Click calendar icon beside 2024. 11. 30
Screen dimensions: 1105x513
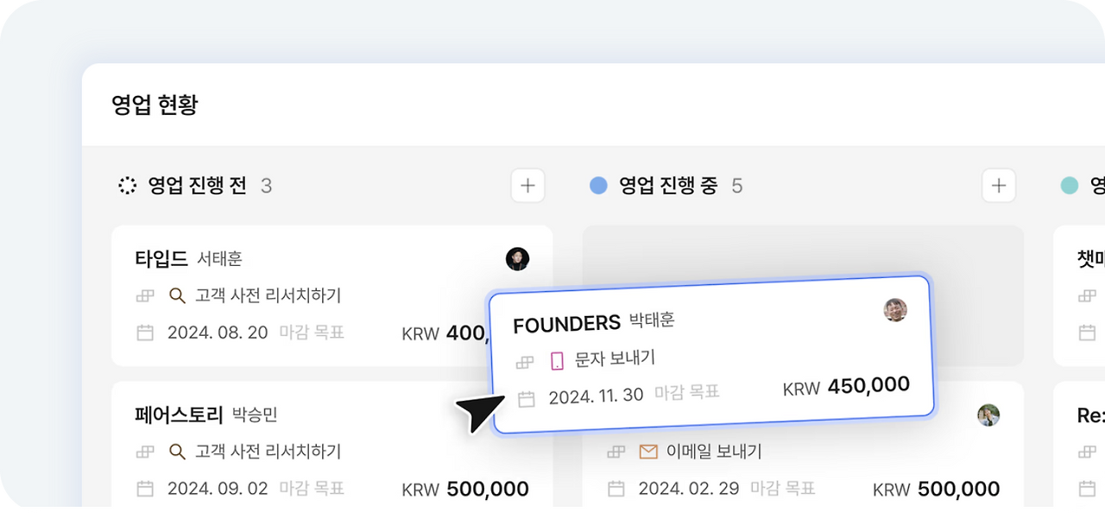click(x=527, y=399)
